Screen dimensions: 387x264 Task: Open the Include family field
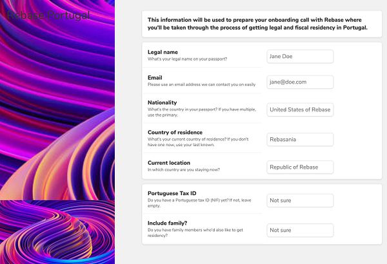point(300,231)
